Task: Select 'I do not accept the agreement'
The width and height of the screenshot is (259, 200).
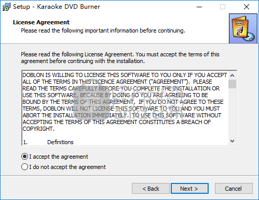Action: (63, 167)
